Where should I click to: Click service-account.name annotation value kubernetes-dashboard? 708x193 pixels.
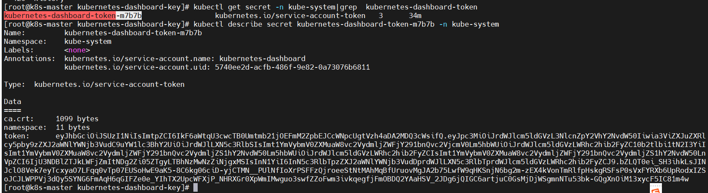pos(262,58)
